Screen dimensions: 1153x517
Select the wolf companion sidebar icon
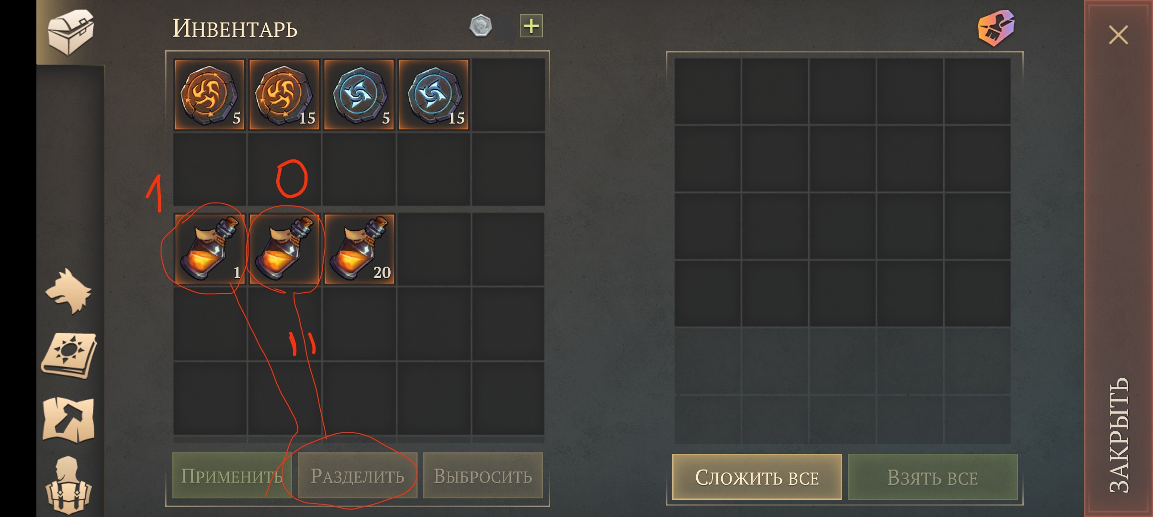69,292
